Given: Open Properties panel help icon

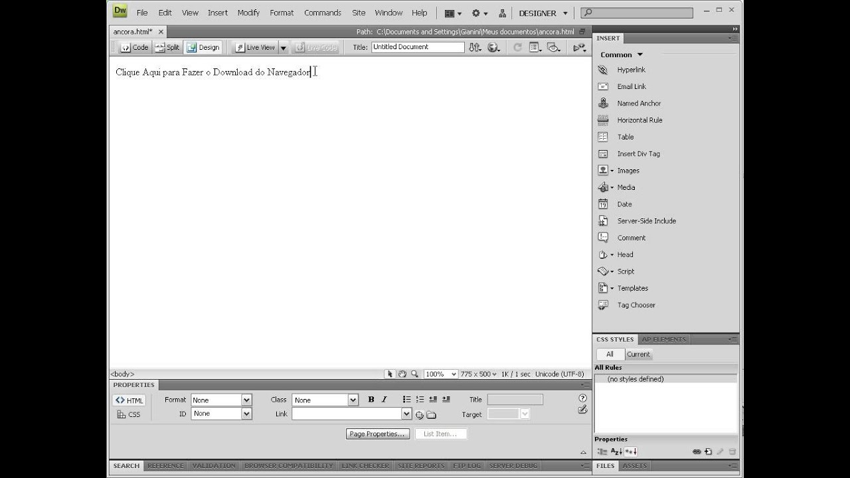Looking at the screenshot, I should (x=582, y=398).
